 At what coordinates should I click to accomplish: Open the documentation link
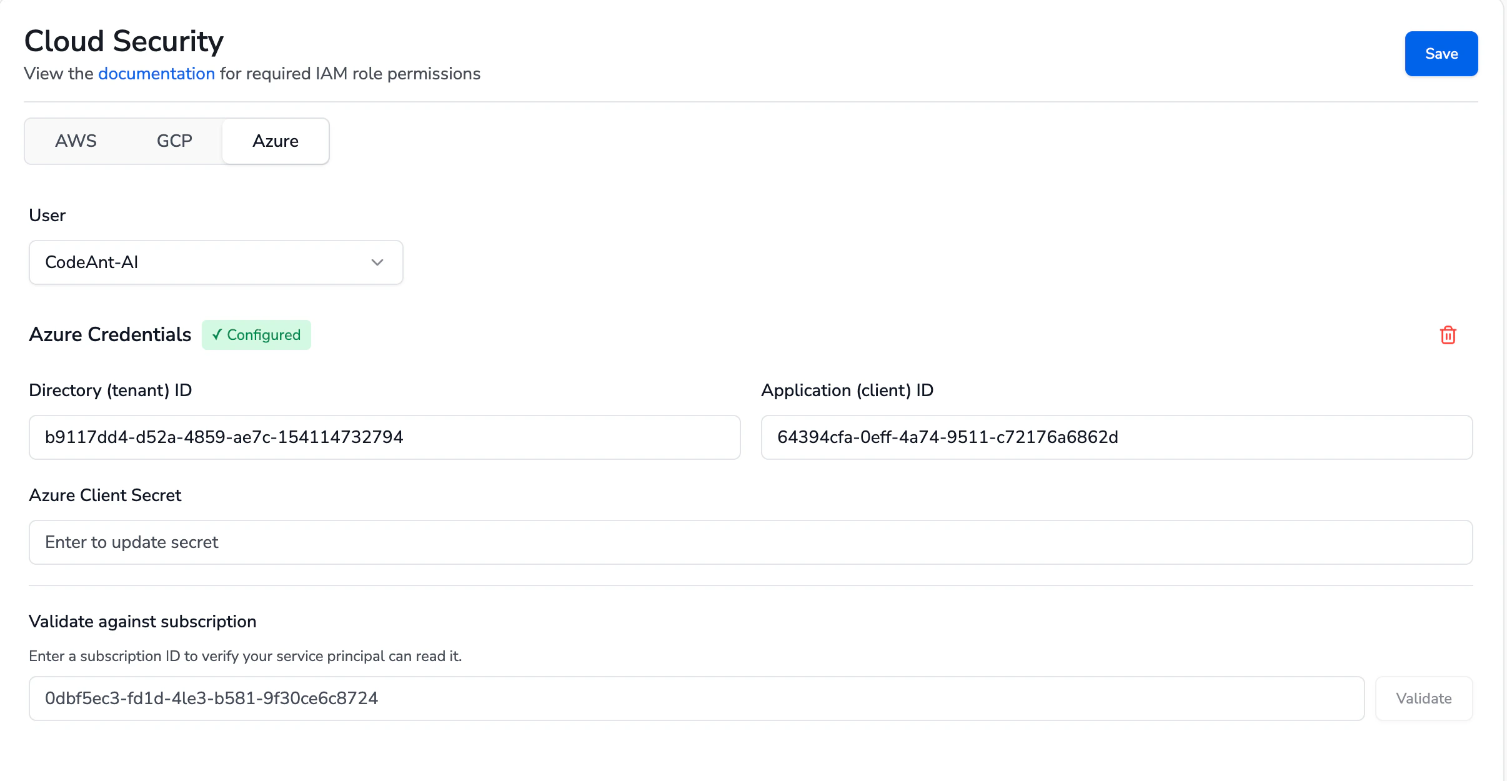tap(156, 73)
